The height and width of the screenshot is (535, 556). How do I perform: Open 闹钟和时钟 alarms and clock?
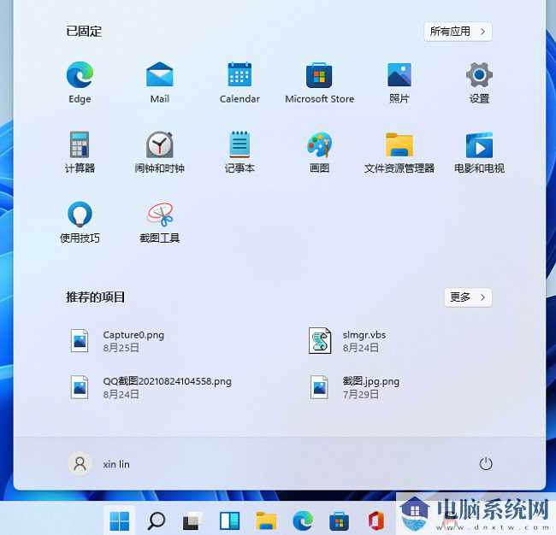[x=160, y=152]
